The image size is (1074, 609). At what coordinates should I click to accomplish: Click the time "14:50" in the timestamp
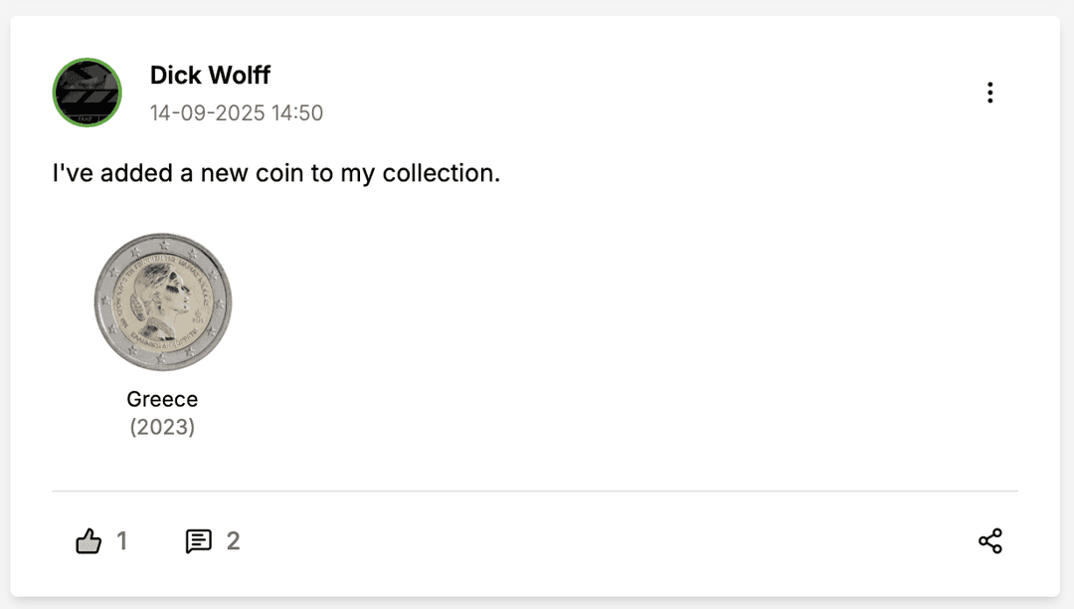pyautogui.click(x=297, y=112)
